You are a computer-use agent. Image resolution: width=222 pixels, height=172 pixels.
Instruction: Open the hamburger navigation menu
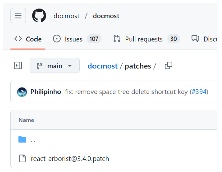coord(18,16)
